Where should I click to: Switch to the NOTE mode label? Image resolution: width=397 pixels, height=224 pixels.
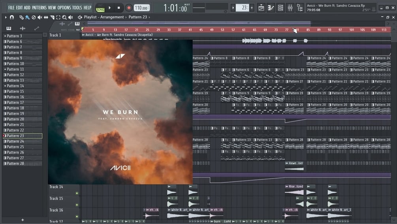pyautogui.click(x=64, y=30)
